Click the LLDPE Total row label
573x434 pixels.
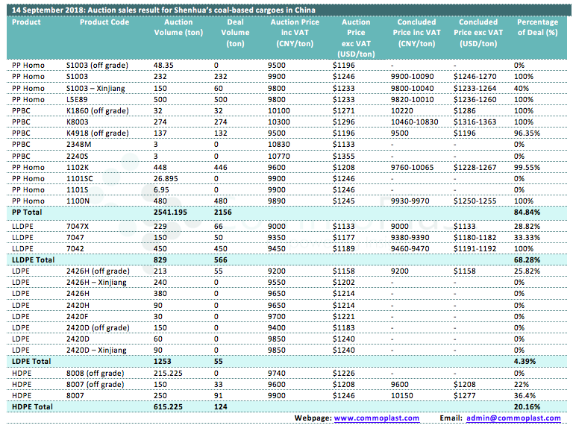[34, 258]
